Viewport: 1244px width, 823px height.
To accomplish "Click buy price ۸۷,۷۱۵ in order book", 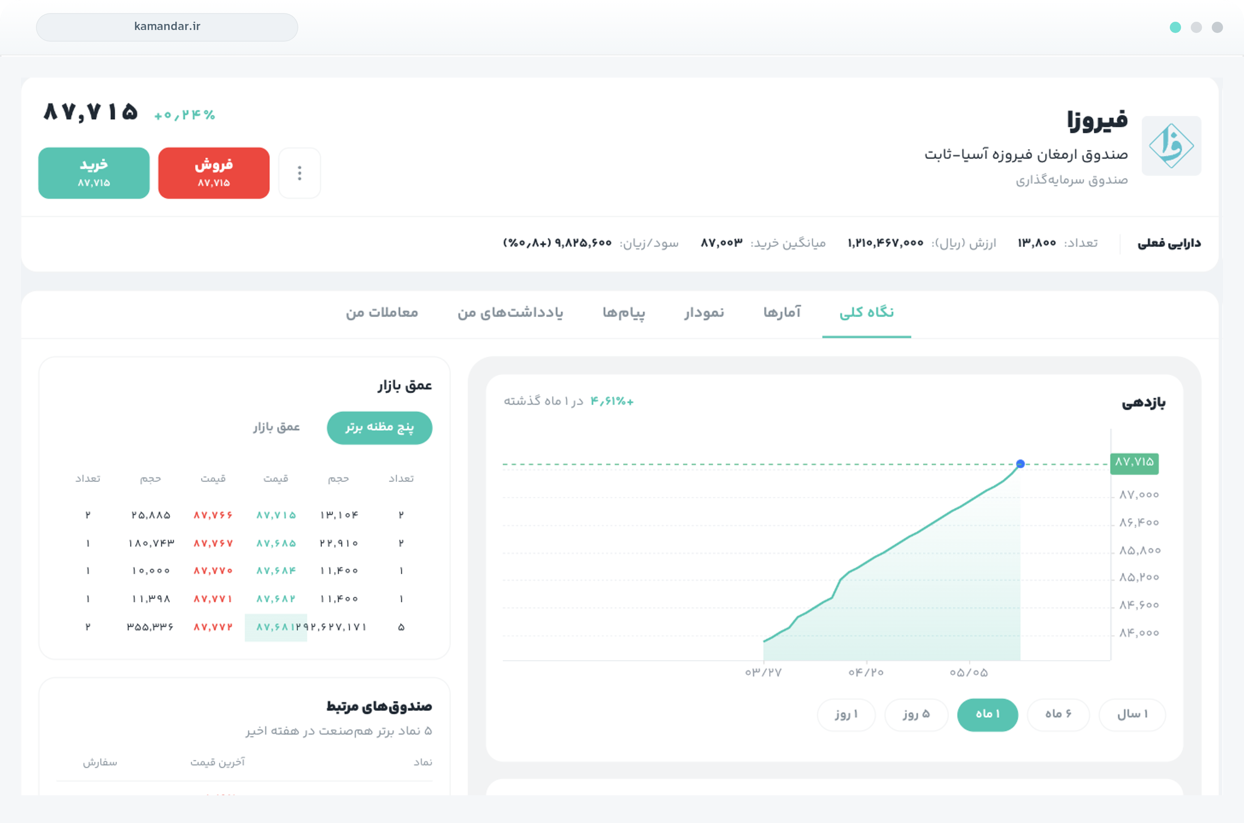I will pos(276,515).
